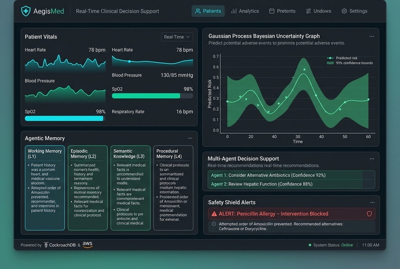400x269 pixels.
Task: Click the Ceftriaxone or Doxycycline alternatives text
Action: [x=243, y=229]
